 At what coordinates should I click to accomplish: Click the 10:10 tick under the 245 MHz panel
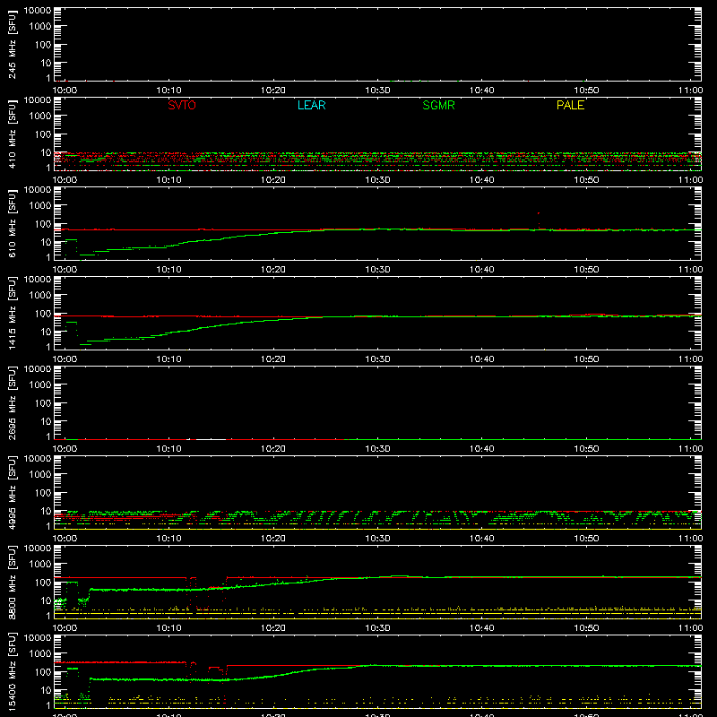tap(168, 91)
